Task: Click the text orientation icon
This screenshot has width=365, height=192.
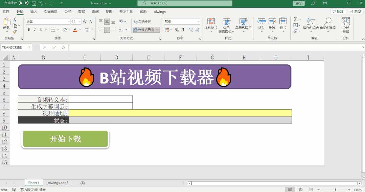Action: (x=121, y=21)
